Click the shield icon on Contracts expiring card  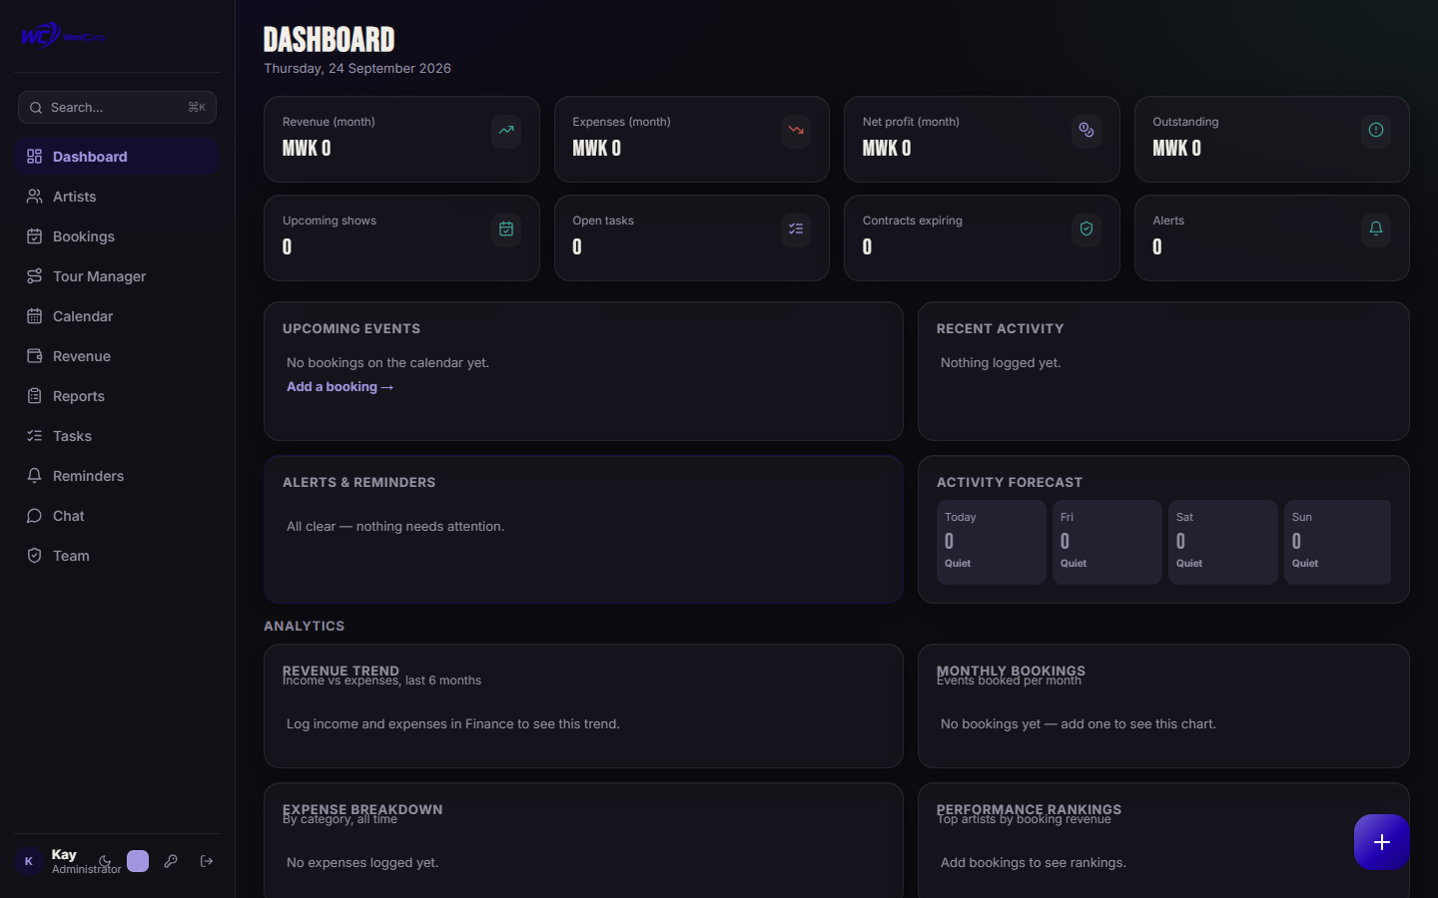1086,229
